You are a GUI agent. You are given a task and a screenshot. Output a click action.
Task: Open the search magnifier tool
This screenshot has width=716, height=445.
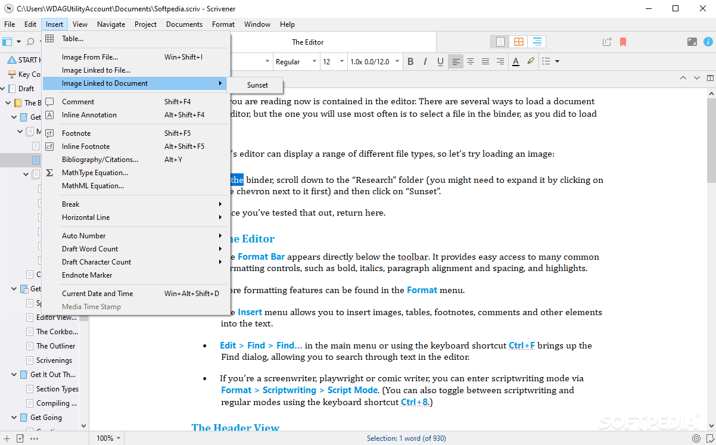30,42
